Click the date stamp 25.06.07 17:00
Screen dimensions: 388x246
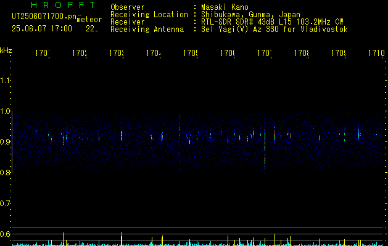42,29
